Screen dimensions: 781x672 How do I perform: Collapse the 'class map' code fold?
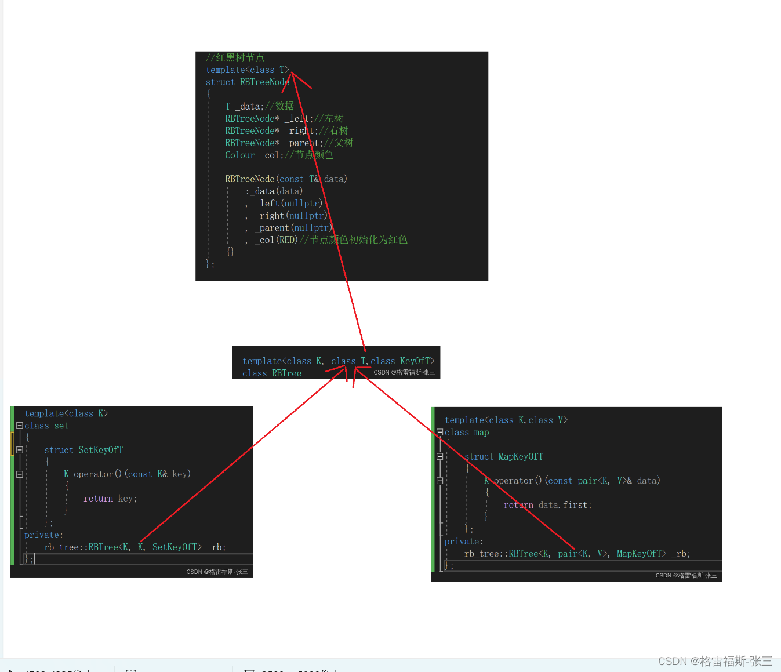[x=439, y=433]
